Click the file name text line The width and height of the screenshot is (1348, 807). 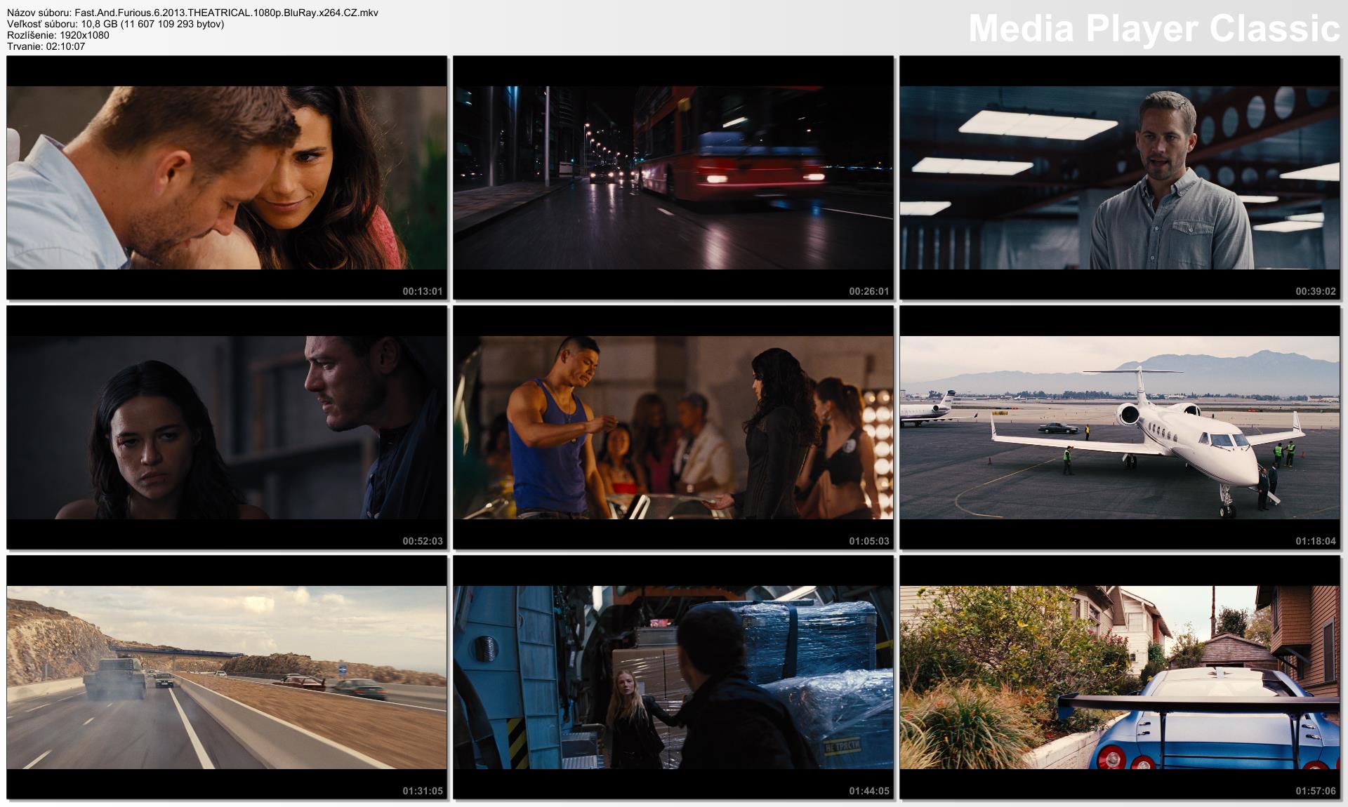(192, 13)
